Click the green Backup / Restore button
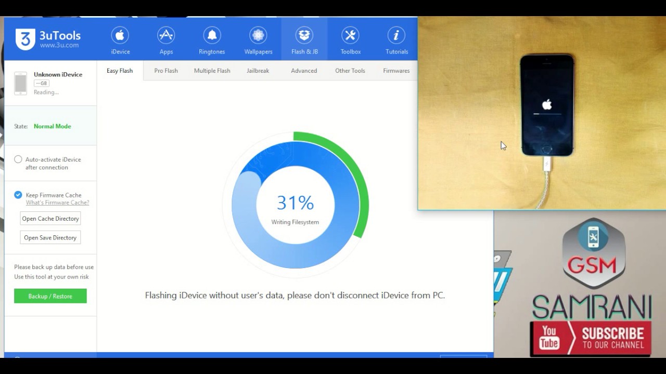This screenshot has width=666, height=374. [x=50, y=296]
